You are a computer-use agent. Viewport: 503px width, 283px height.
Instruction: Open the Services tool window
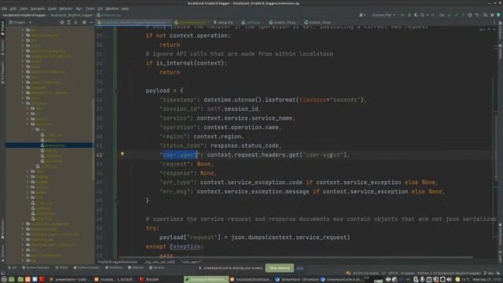tap(156, 267)
